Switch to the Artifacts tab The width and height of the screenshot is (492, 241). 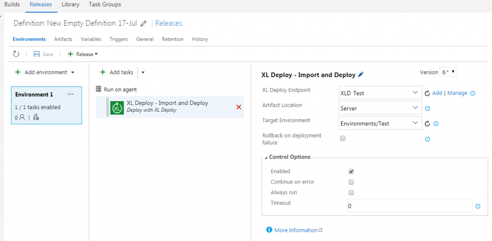63,39
